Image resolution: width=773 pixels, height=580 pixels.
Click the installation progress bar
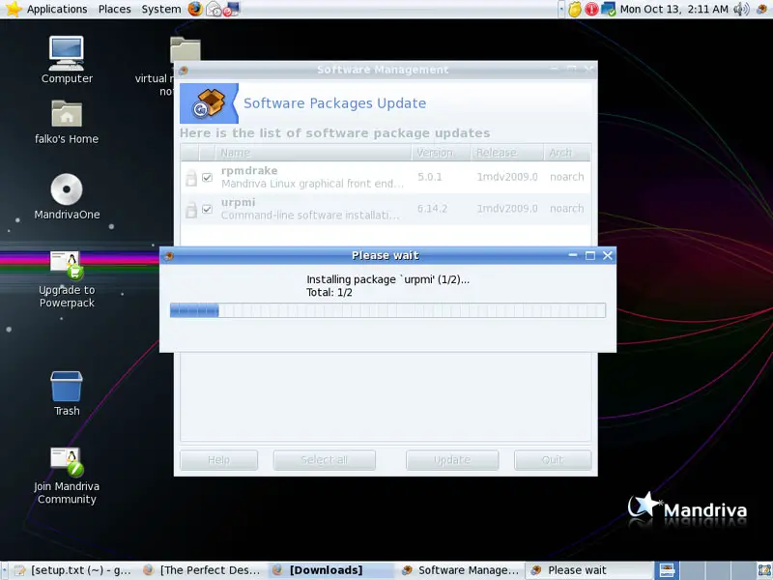[387, 310]
